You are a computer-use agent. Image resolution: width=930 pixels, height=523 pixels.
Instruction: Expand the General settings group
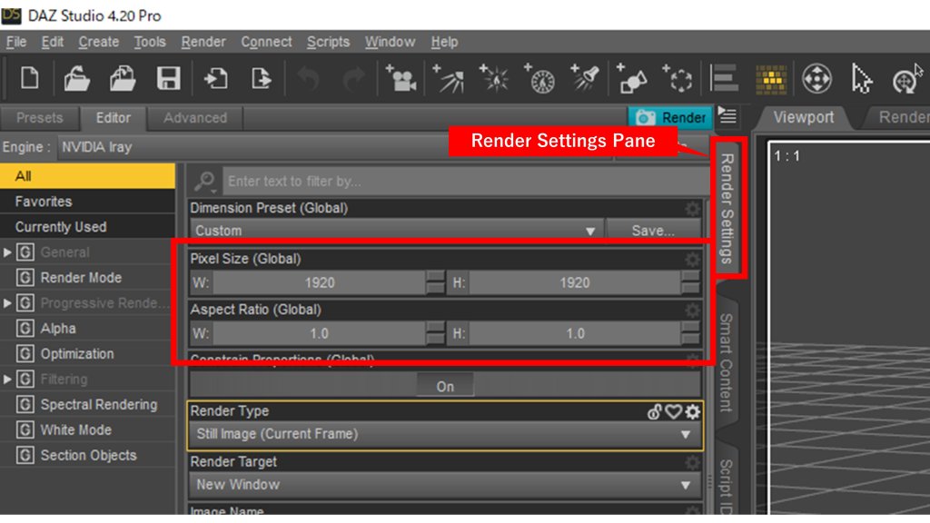(x=7, y=252)
